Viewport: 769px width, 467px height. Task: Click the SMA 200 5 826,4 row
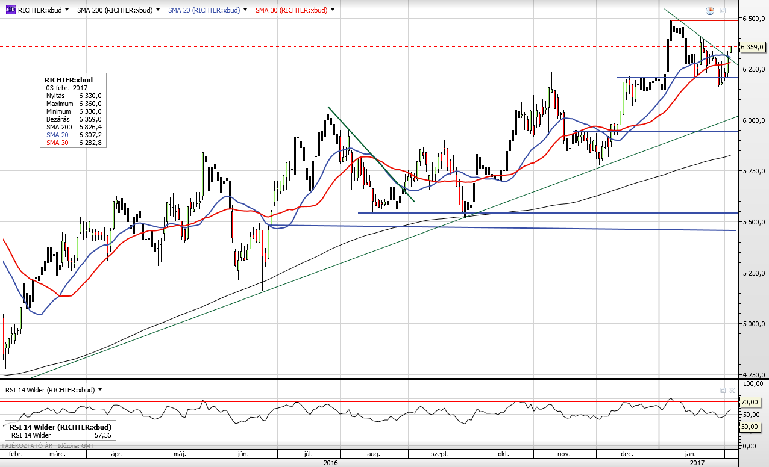74,127
